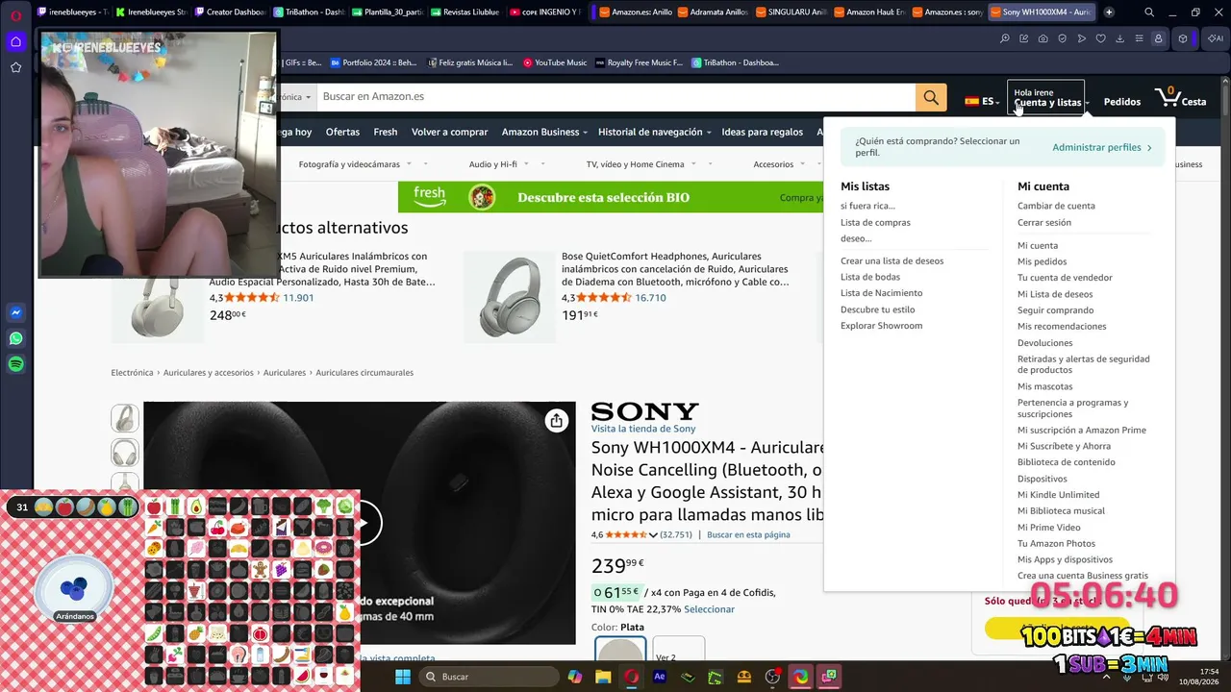Screen dimensions: 1231x692
Task: Click the Windows Start button
Action: pyautogui.click(x=403, y=677)
